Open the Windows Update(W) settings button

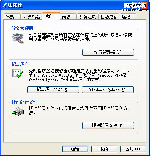[x=108, y=90]
